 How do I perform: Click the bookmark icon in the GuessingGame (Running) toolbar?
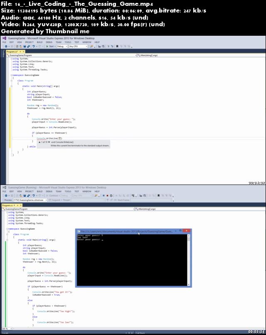158,195
